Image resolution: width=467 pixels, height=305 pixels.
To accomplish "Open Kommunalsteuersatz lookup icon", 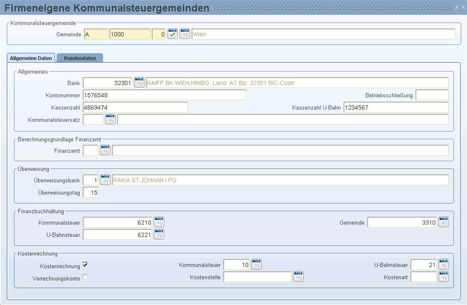I will click(110, 120).
